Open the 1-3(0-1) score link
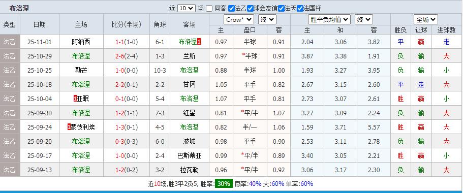This screenshot has height=193, width=463. coord(127,127)
